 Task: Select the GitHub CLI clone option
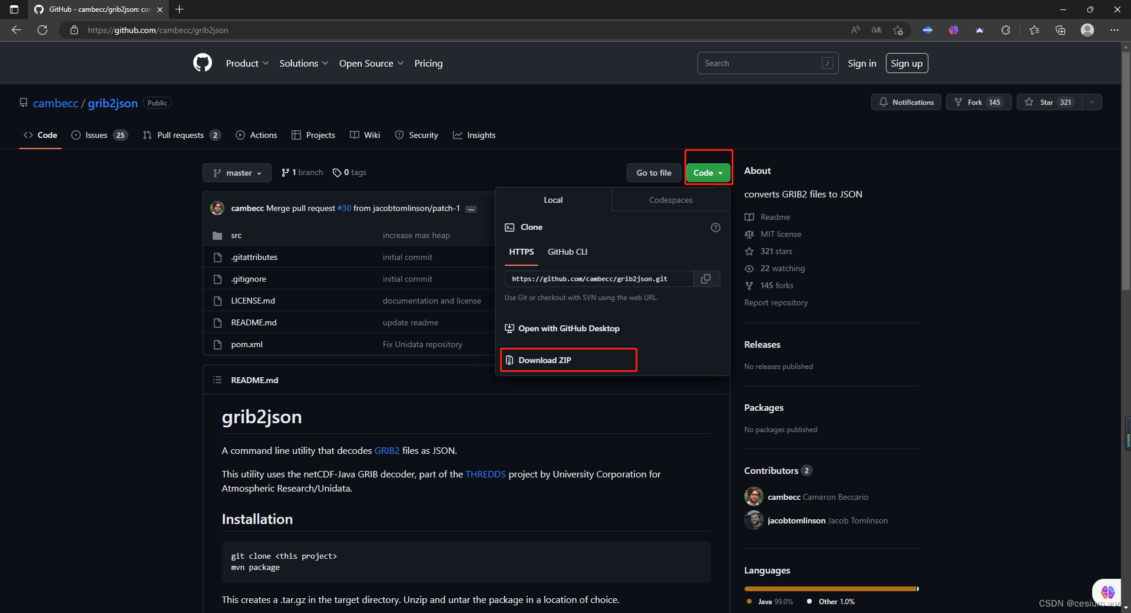pyautogui.click(x=567, y=252)
